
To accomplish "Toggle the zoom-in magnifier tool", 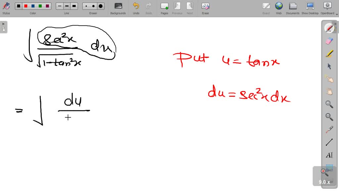I will coord(329,104).
